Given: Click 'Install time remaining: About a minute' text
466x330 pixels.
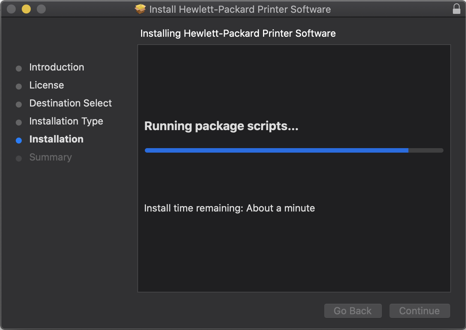Looking at the screenshot, I should click(x=230, y=208).
